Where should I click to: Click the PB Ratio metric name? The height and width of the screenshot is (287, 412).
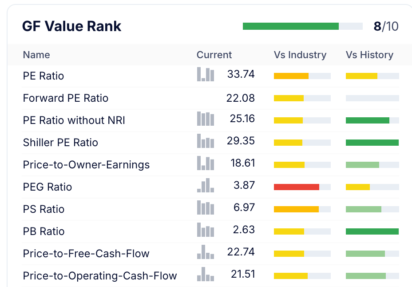click(44, 231)
